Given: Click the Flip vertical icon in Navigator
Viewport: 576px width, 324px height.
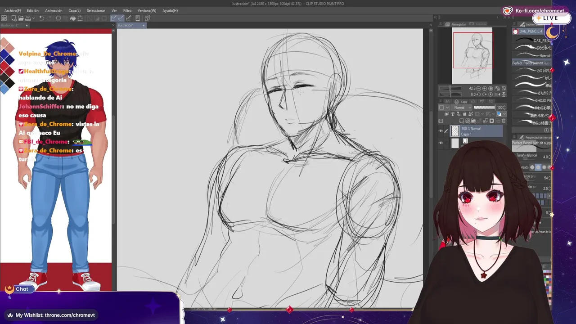Looking at the screenshot, I should click(x=504, y=94).
